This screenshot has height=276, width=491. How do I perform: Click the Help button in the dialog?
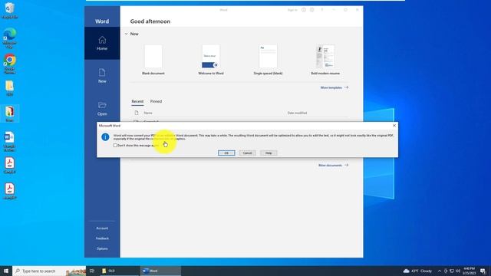(x=269, y=153)
